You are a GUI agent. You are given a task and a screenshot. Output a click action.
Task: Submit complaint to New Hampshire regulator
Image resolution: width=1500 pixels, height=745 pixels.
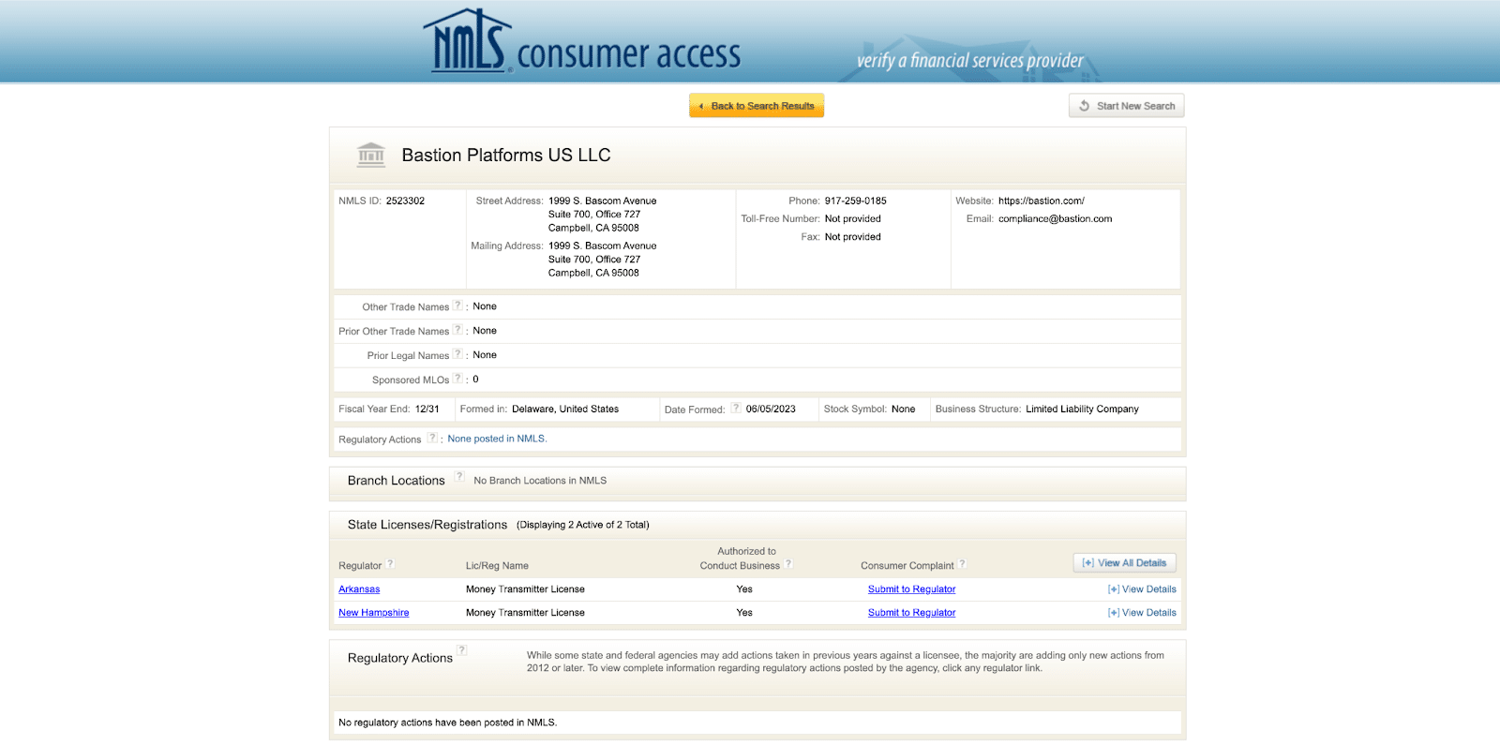tap(911, 613)
